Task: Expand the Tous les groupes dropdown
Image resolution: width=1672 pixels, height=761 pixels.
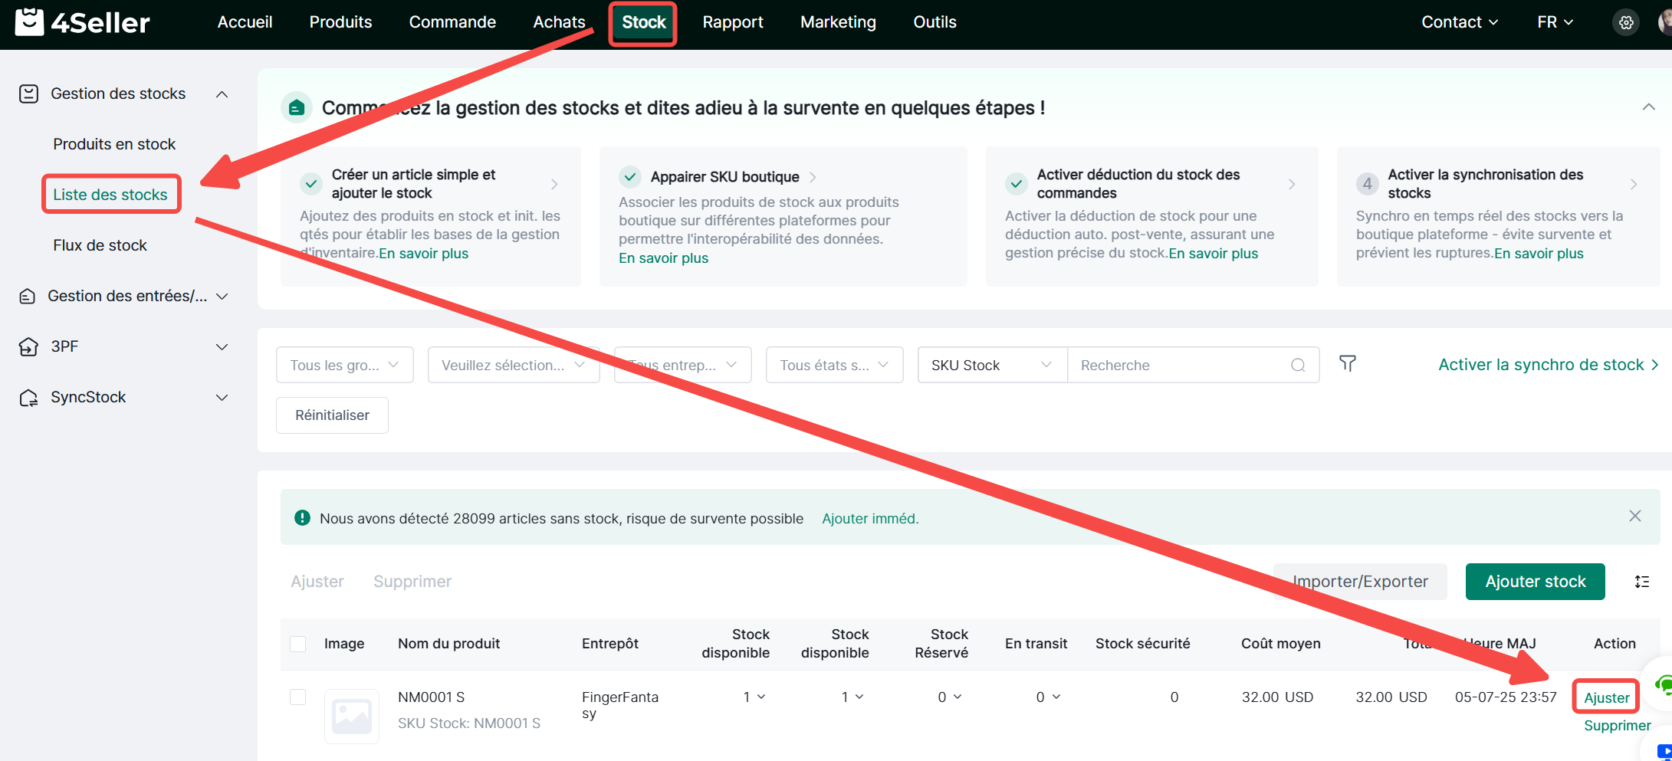Action: pos(344,366)
